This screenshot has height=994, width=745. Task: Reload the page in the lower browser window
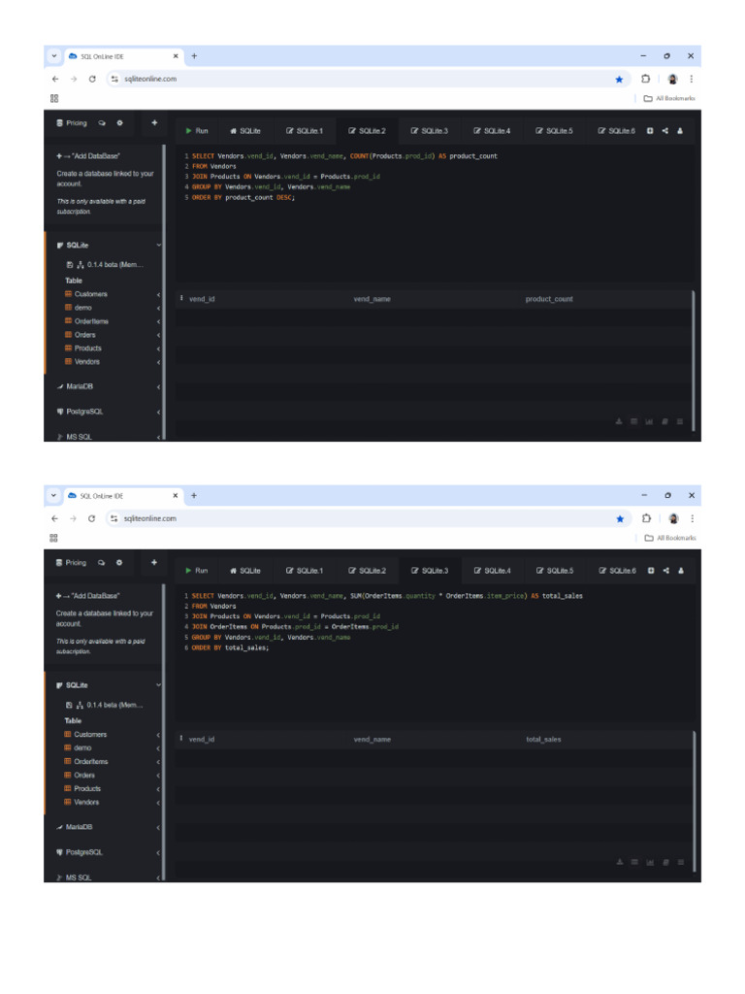[92, 518]
